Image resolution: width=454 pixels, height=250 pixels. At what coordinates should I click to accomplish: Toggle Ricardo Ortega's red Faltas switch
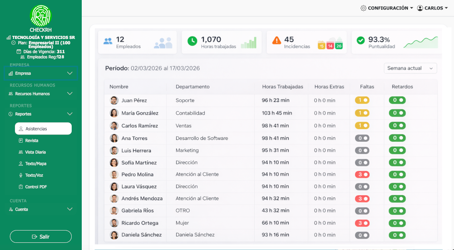pyautogui.click(x=362, y=223)
